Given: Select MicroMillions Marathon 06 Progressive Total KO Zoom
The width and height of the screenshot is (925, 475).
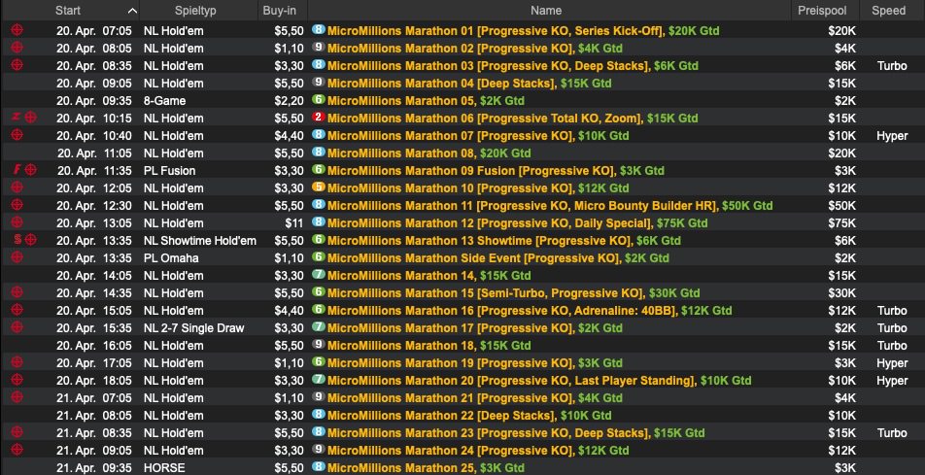Looking at the screenshot, I should pos(513,118).
